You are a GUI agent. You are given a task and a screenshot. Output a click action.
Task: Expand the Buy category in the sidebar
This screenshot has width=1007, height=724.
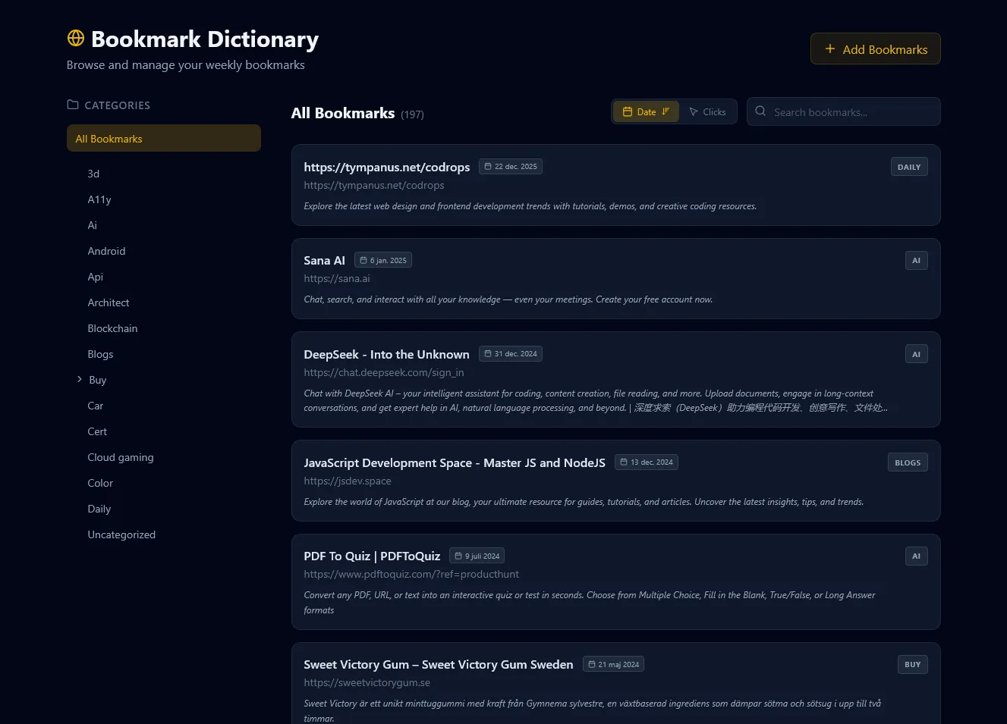point(79,380)
